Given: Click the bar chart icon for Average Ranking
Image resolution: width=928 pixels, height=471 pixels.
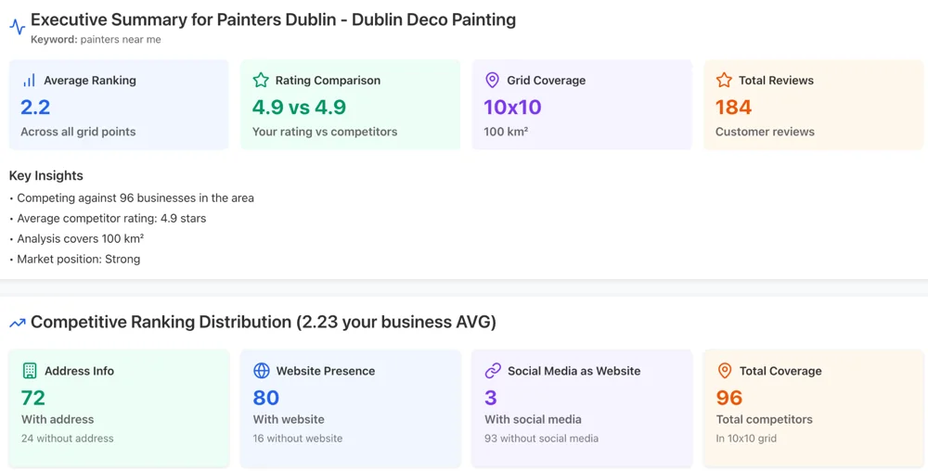Looking at the screenshot, I should click(x=29, y=81).
